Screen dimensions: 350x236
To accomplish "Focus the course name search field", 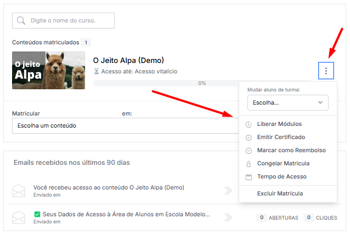I will tap(63, 20).
